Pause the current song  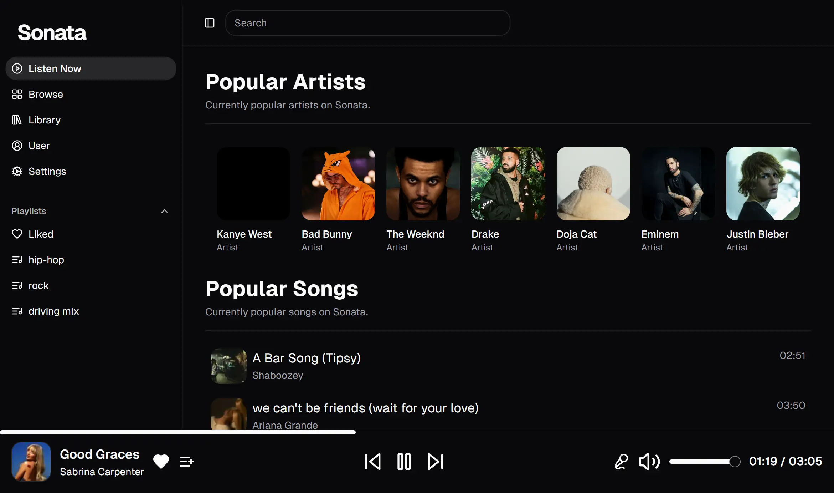coord(404,462)
